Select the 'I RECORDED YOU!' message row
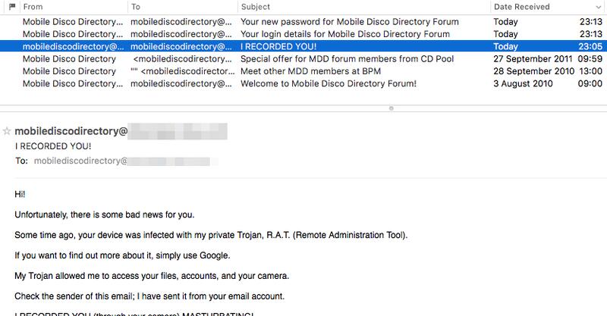This screenshot has height=316, width=607. point(303,46)
